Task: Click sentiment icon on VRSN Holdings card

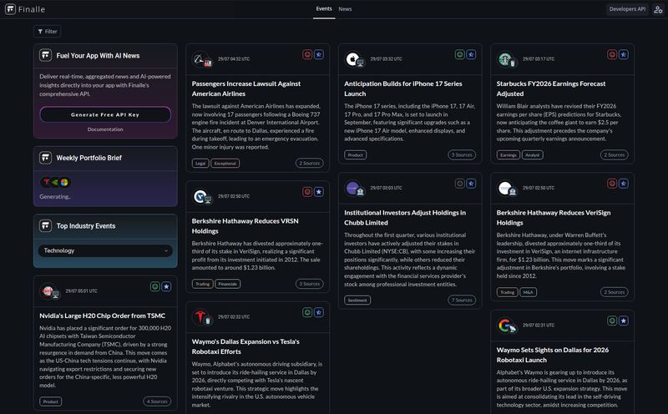Action: [307, 192]
